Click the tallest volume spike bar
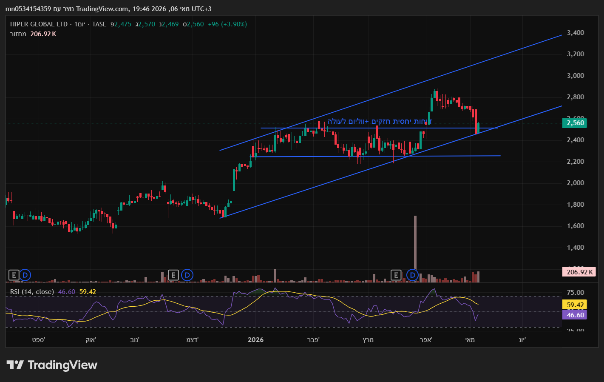 tap(415, 249)
